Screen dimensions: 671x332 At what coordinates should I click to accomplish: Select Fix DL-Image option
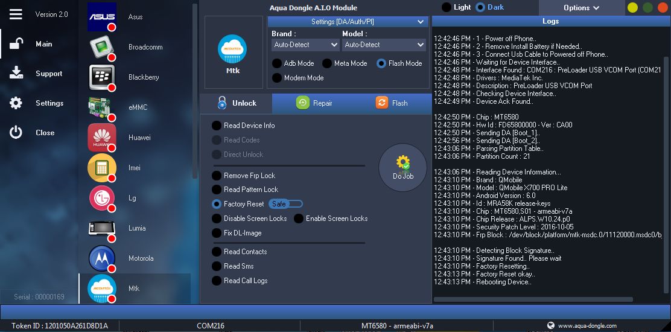click(x=217, y=233)
